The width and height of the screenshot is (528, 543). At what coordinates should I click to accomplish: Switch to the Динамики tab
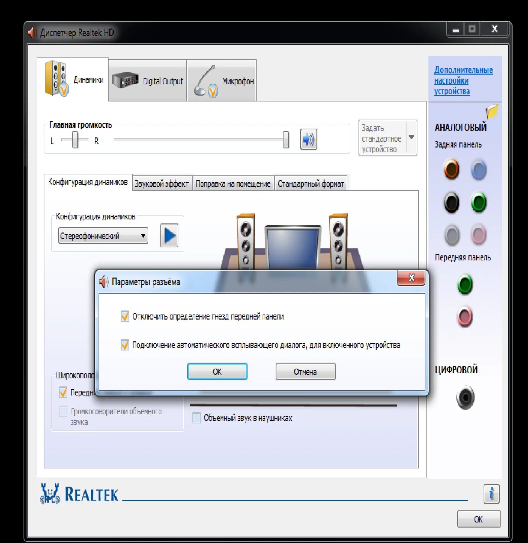(73, 79)
